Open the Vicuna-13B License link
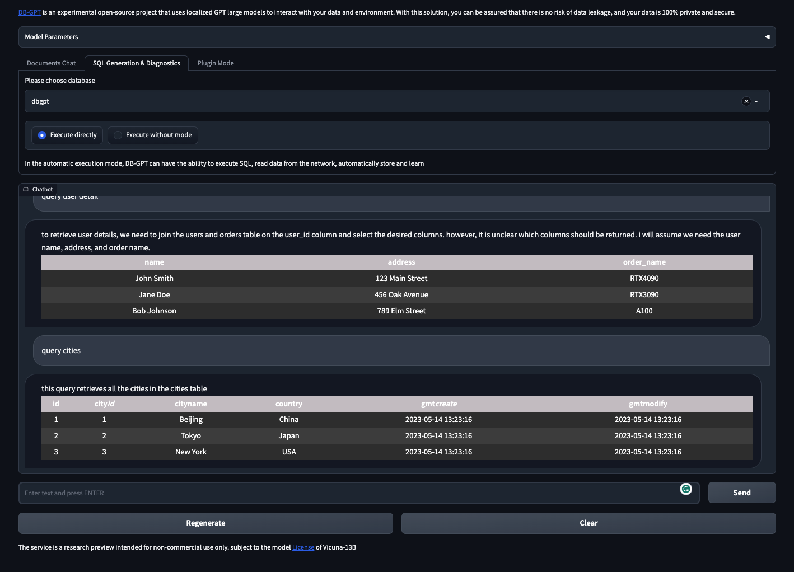 coord(303,547)
